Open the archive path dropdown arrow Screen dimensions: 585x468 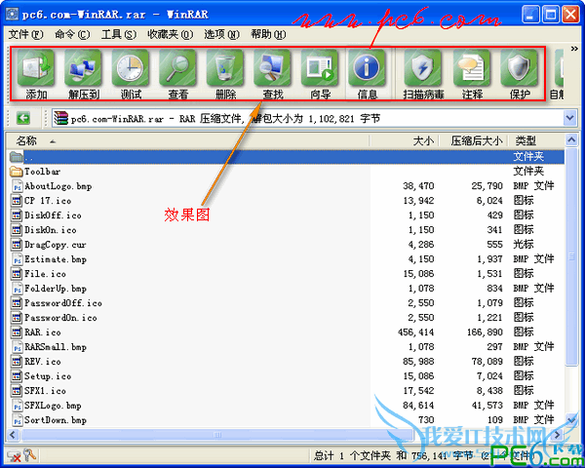[569, 118]
